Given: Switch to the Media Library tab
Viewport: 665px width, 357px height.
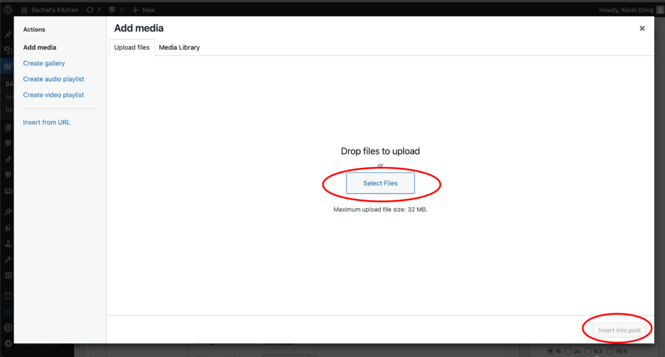Looking at the screenshot, I should pos(179,47).
